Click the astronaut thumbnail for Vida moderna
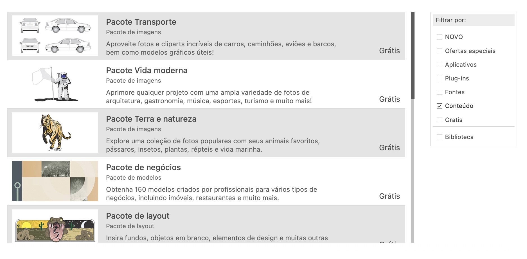The width and height of the screenshot is (527, 259). [55, 84]
